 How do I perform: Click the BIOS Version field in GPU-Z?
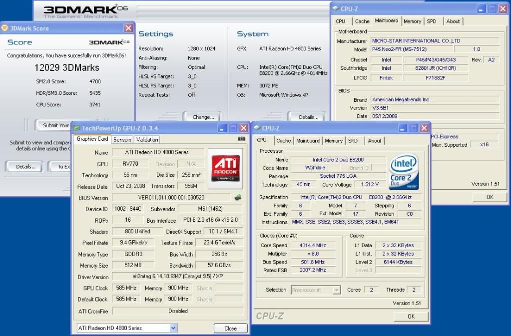point(171,197)
